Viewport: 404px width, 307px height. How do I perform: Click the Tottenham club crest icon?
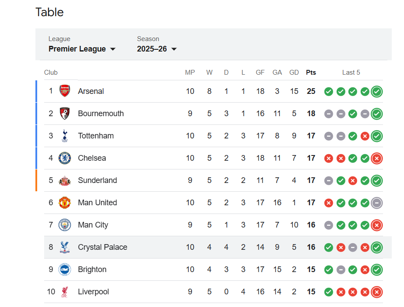(65, 136)
